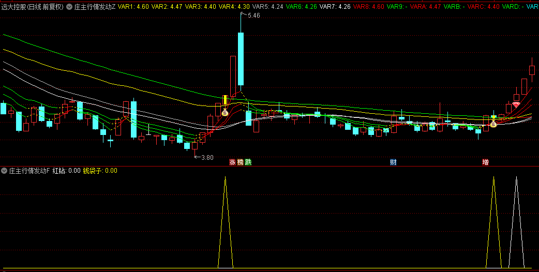Select the VARB label
Image resolution: width=539 pixels, height=272 pixels.
(x=454, y=7)
